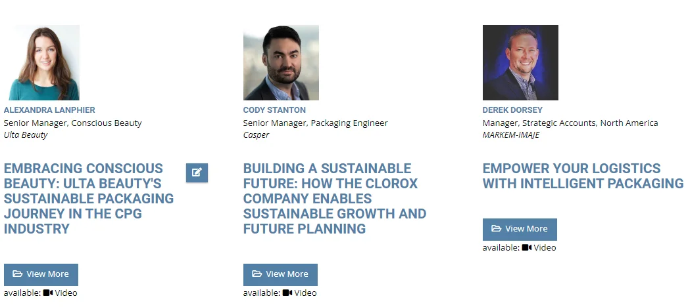Click the DEREK DORSEY name link
Viewport: 688px width, 307px height.
tap(512, 110)
